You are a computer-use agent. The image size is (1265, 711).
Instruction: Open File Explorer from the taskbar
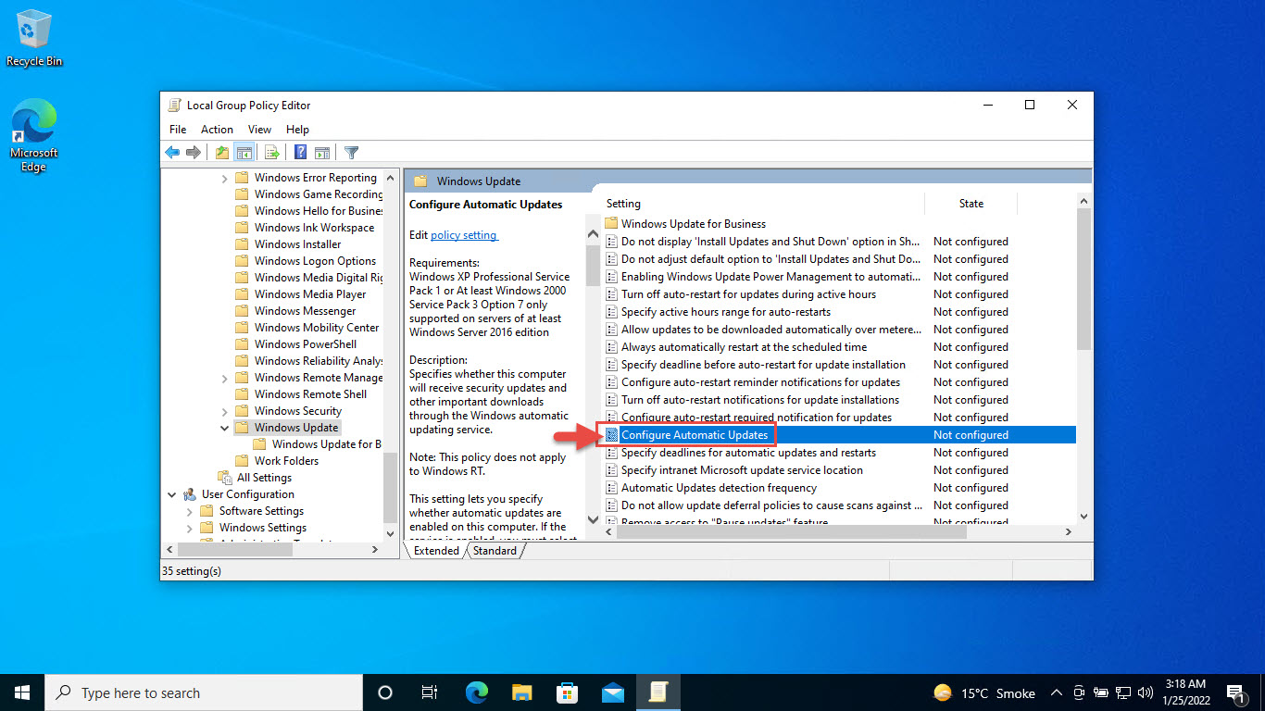(x=522, y=692)
